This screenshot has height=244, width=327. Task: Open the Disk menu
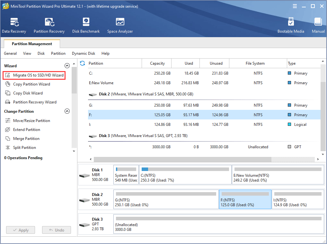click(x=41, y=53)
